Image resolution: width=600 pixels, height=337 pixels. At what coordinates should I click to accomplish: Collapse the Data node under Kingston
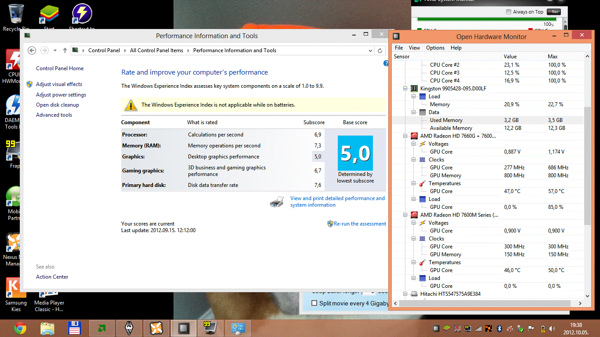413,112
